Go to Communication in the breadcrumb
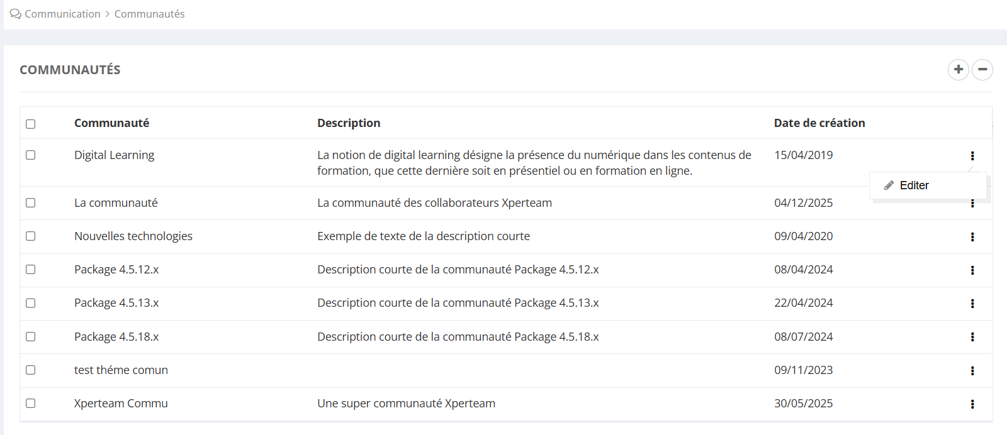This screenshot has width=1007, height=435. pos(62,14)
